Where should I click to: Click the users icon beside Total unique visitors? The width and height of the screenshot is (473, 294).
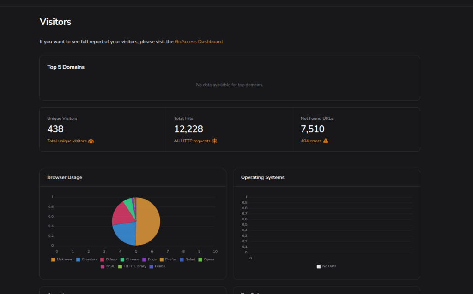[x=91, y=141]
